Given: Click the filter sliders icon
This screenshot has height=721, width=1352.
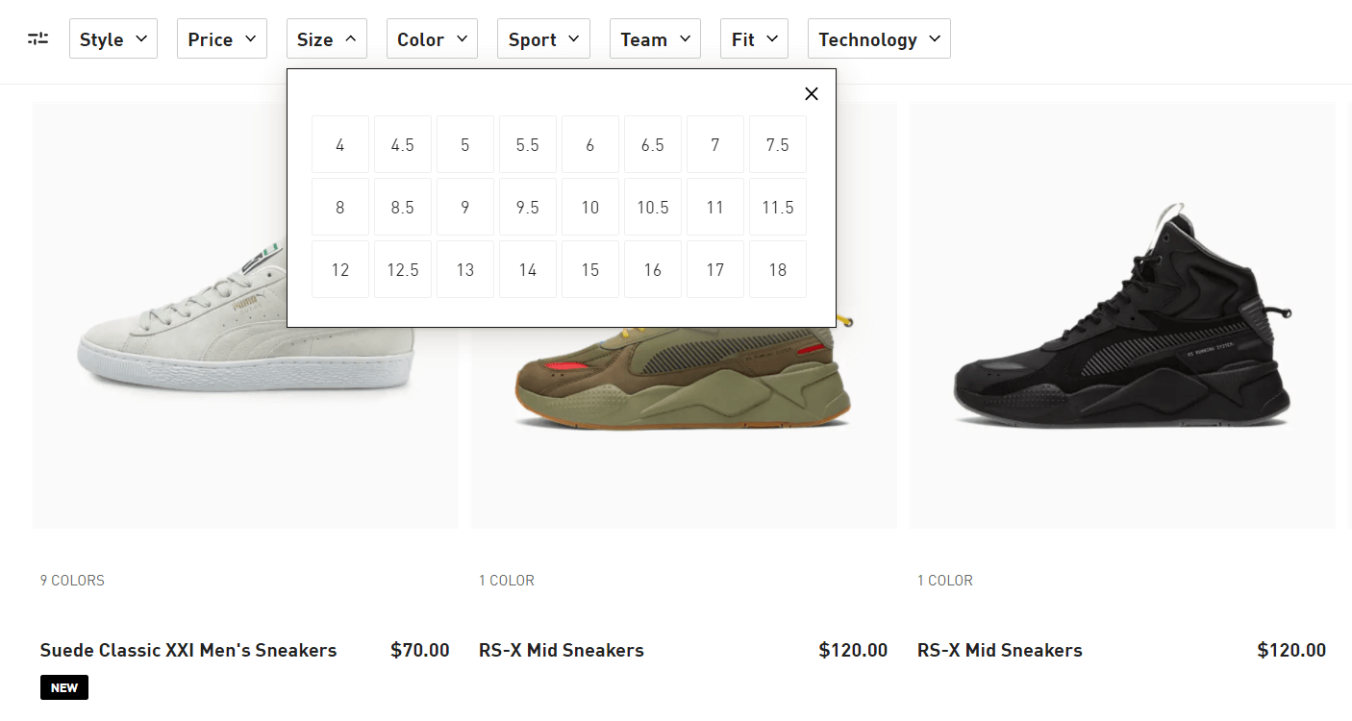Looking at the screenshot, I should point(38,39).
